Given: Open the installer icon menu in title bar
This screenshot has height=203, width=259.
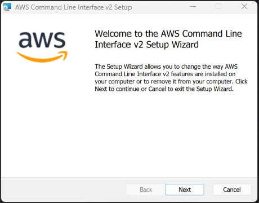Looking at the screenshot, I should pyautogui.click(x=7, y=7).
